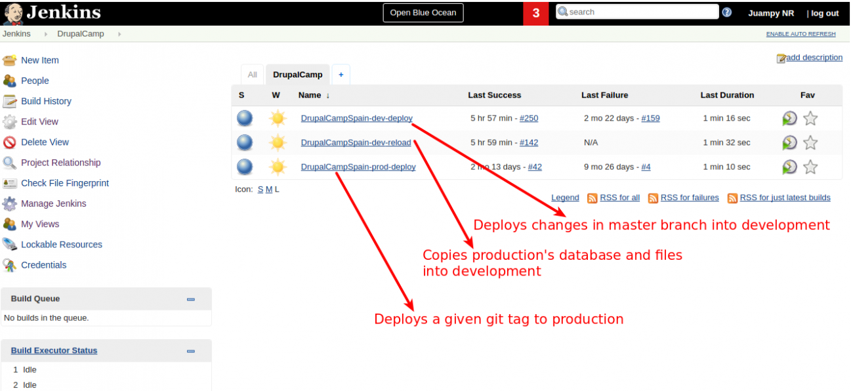Open the weather health report for DrupalCampSpain-prod-deploy
The height and width of the screenshot is (391, 853).
point(277,167)
